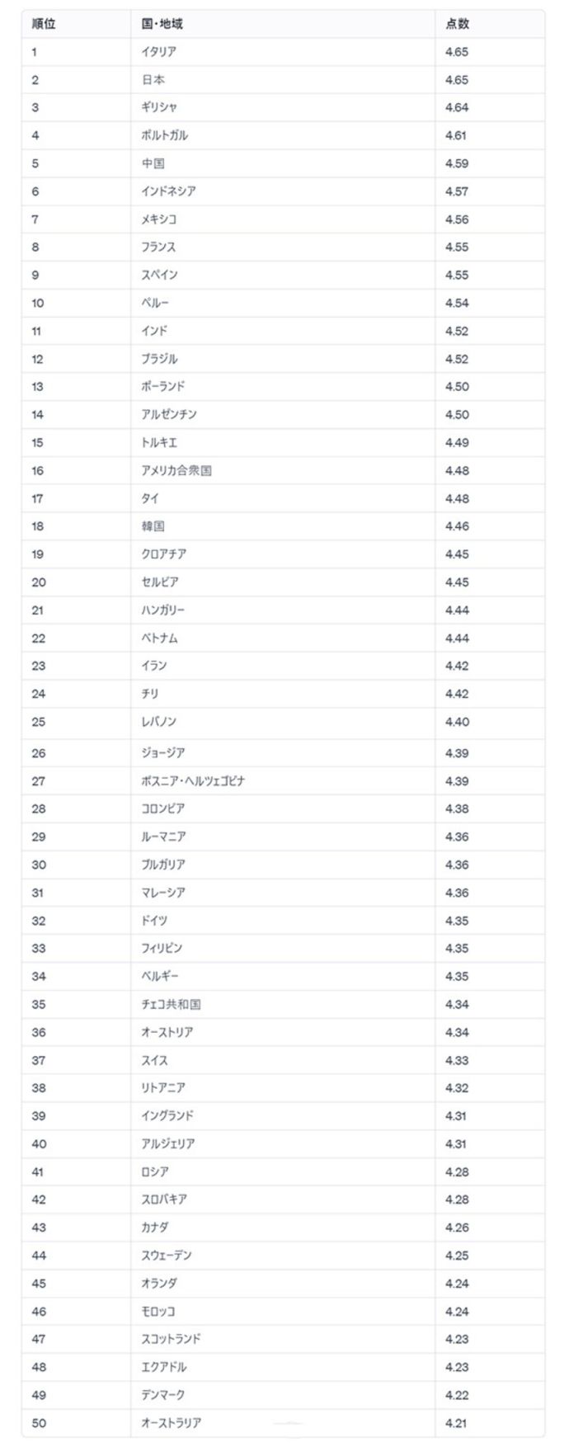This screenshot has width=569, height=1447.
Task: Click the score 4.61 for ポルトガル
Action: (x=456, y=135)
